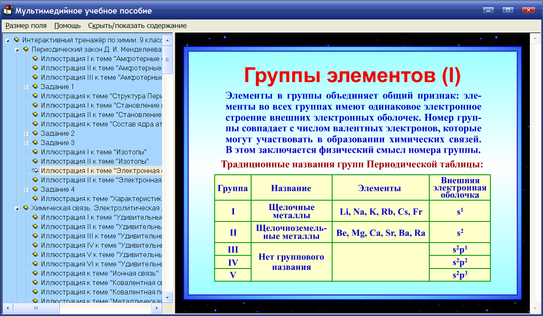Click the book icon next to "Иллюстрация I к теме 'Изотопы'"
The height and width of the screenshot is (316, 543).
(x=36, y=152)
